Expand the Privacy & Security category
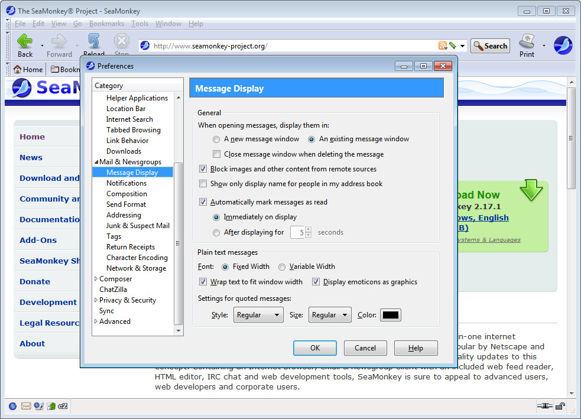The height and width of the screenshot is (419, 581). pos(96,300)
